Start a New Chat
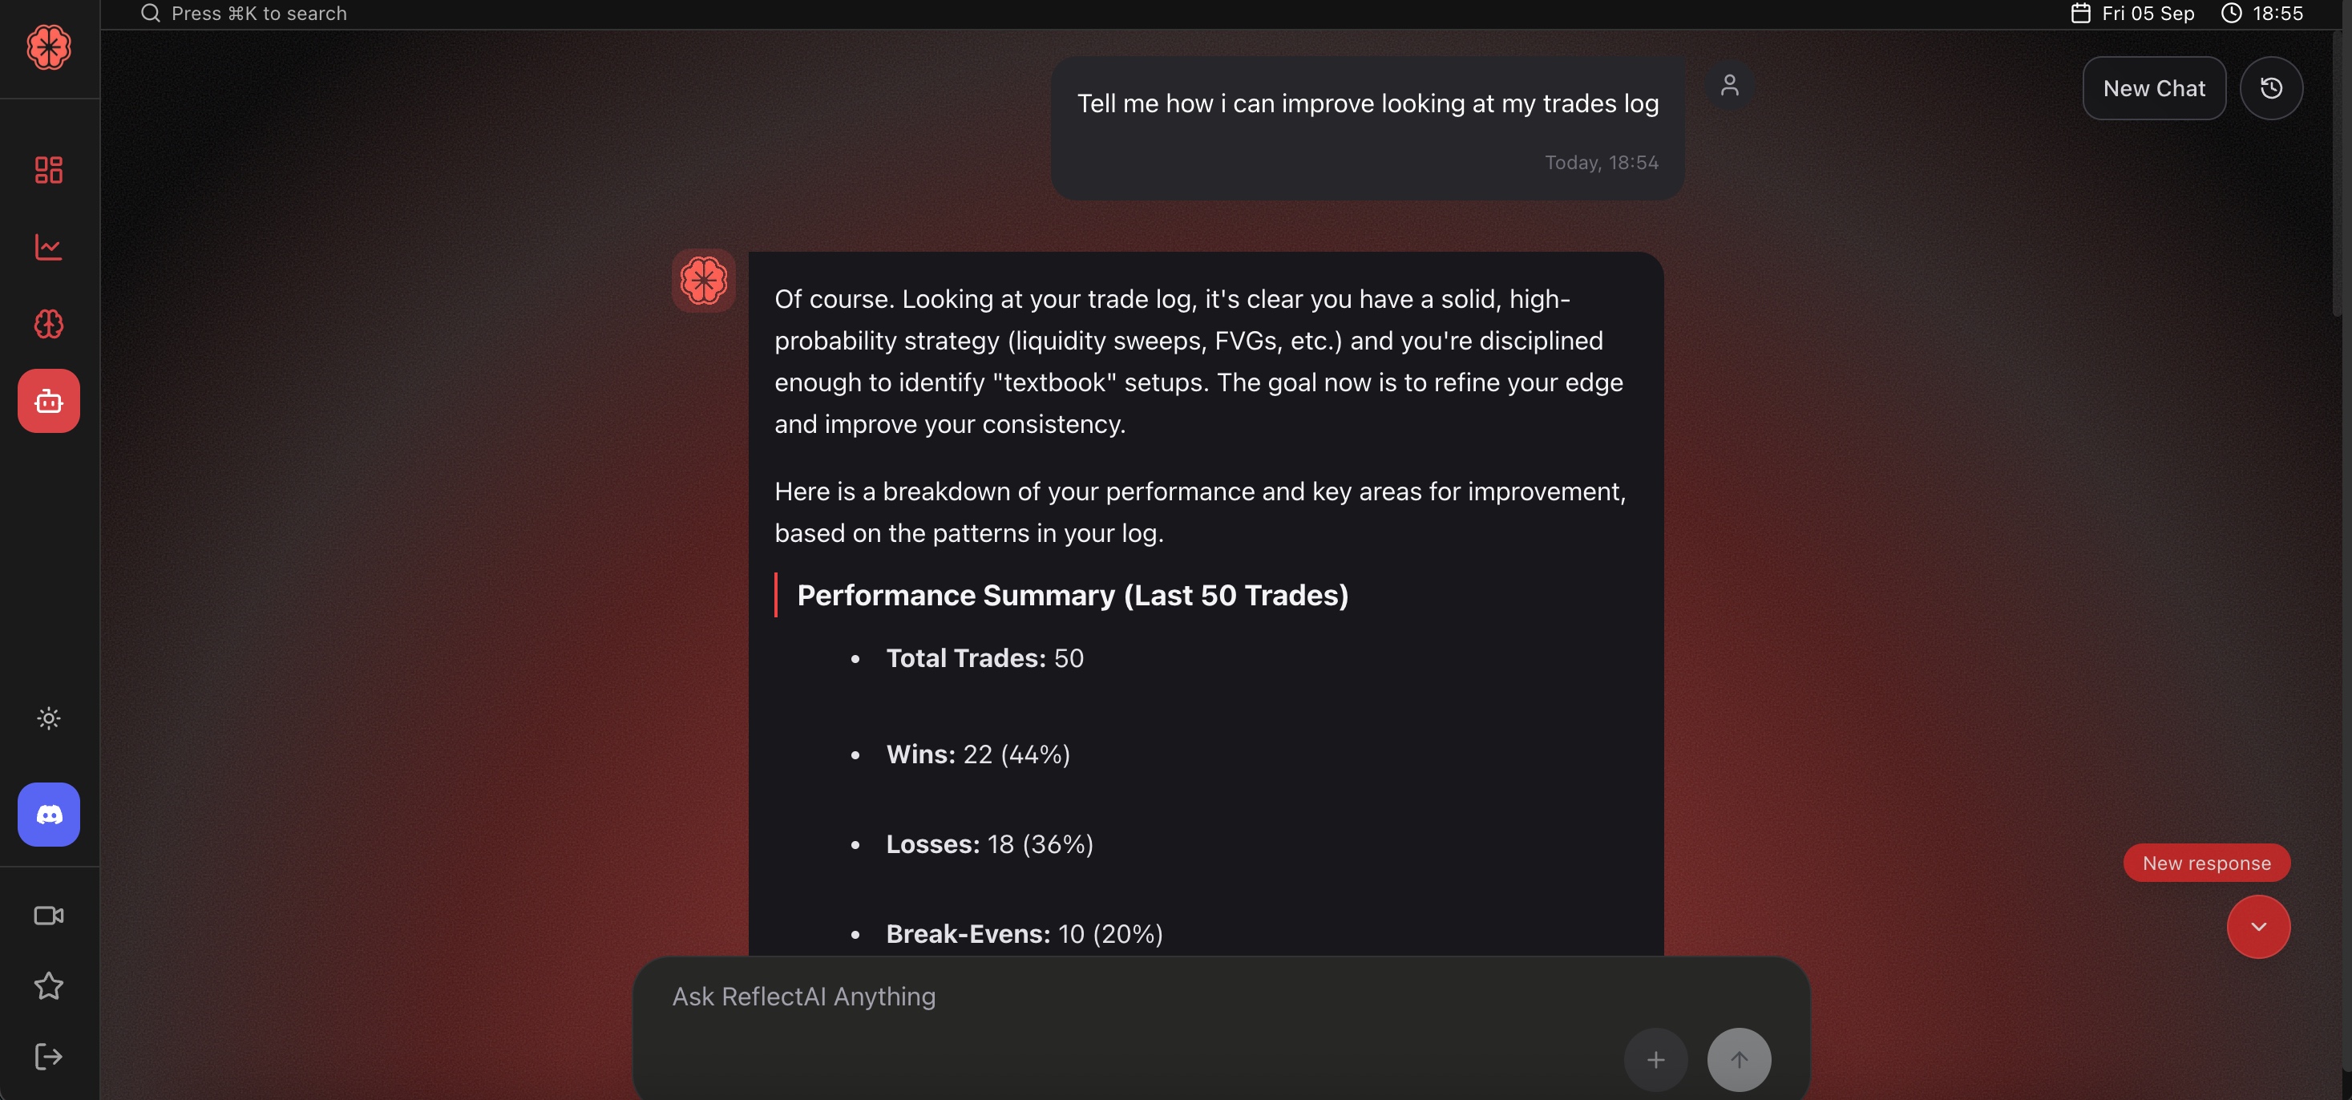 [2154, 88]
